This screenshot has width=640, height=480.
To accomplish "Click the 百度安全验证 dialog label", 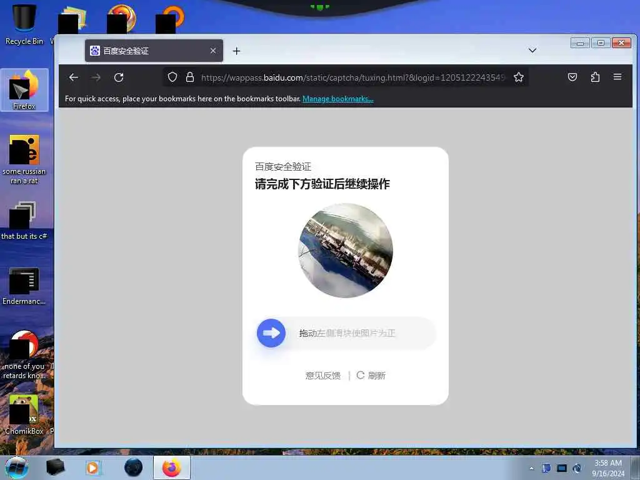I will point(283,166).
